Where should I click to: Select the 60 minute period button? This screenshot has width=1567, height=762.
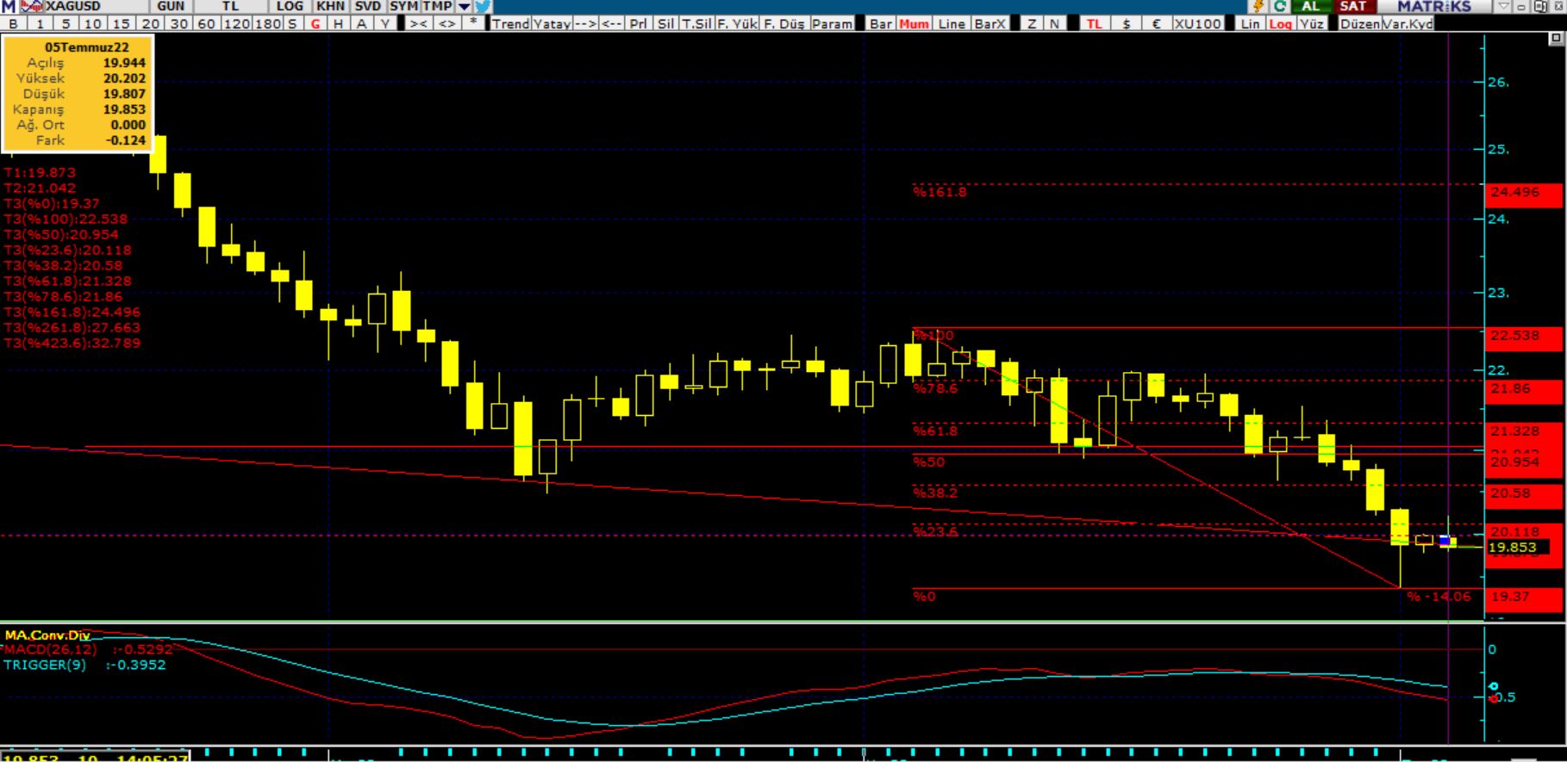[x=206, y=23]
